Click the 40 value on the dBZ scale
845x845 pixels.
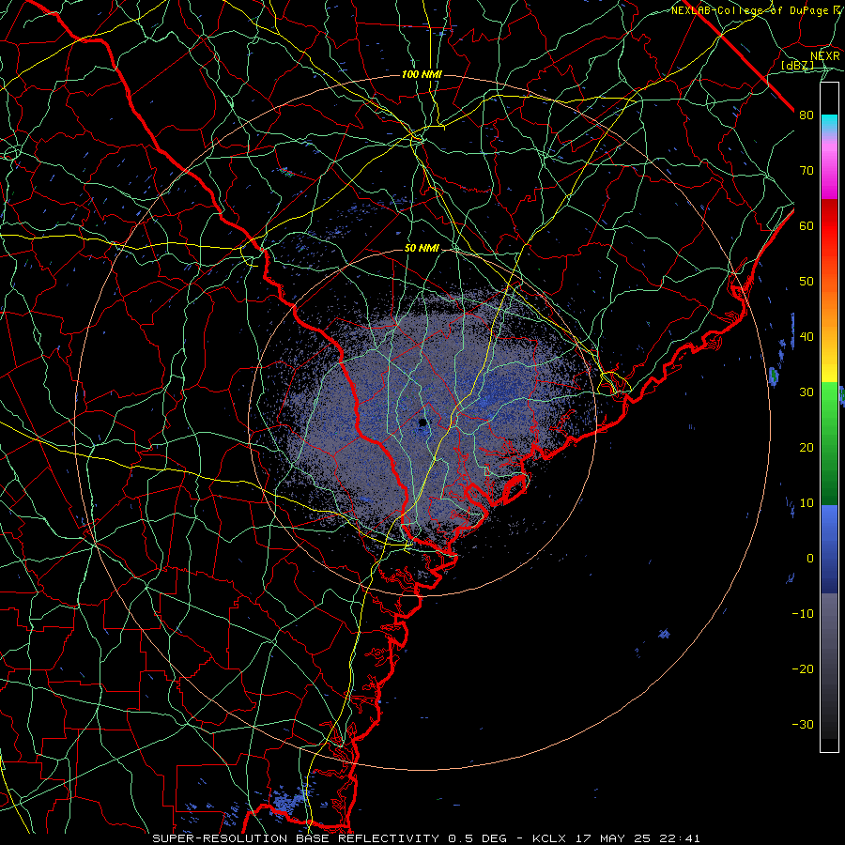pyautogui.click(x=807, y=337)
